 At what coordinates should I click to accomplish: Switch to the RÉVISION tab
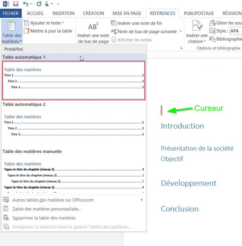click(x=232, y=13)
